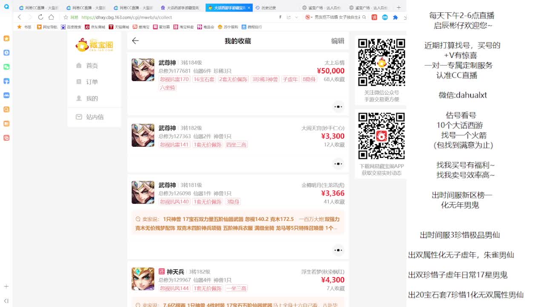Click the 藏宝阁 logo
The height and width of the screenshot is (307, 545).
click(94, 45)
